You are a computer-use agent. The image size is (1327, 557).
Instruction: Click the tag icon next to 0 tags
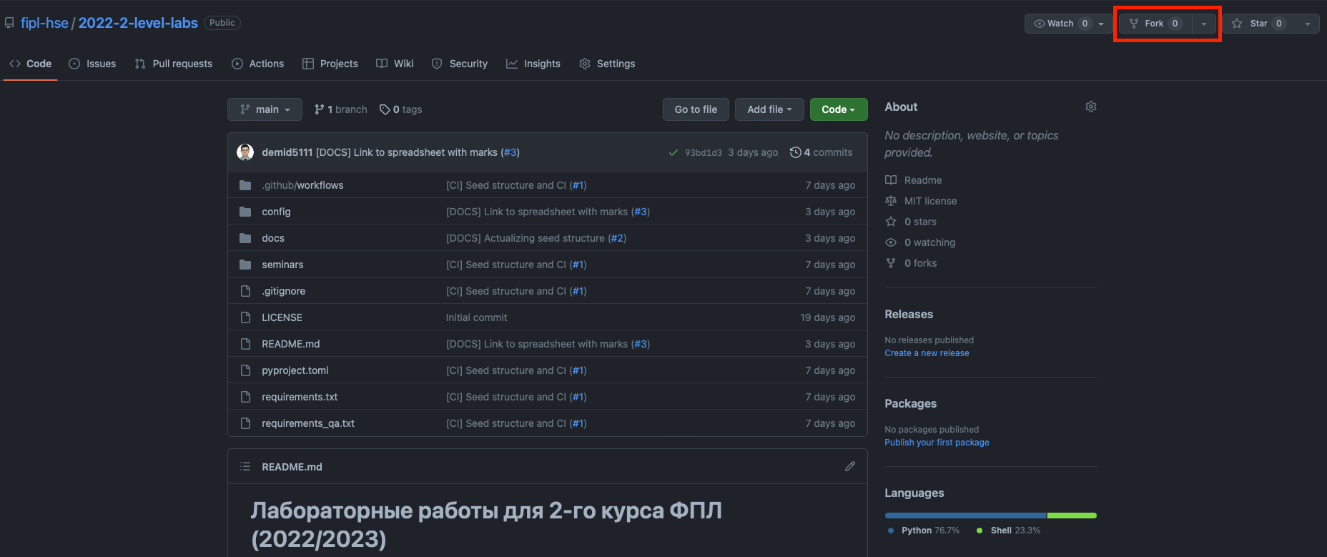coord(385,109)
